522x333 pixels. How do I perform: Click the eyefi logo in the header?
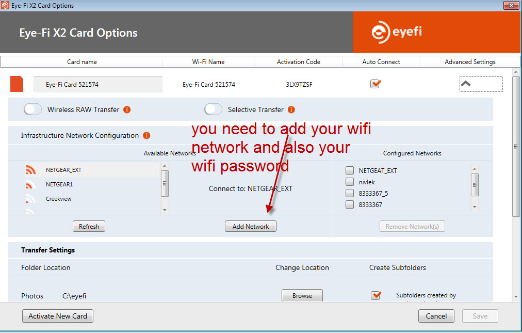tap(397, 32)
